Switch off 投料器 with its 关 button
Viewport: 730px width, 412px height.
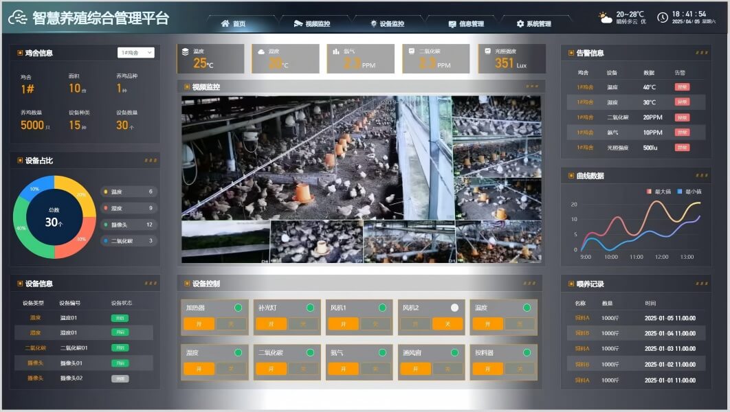pyautogui.click(x=520, y=369)
